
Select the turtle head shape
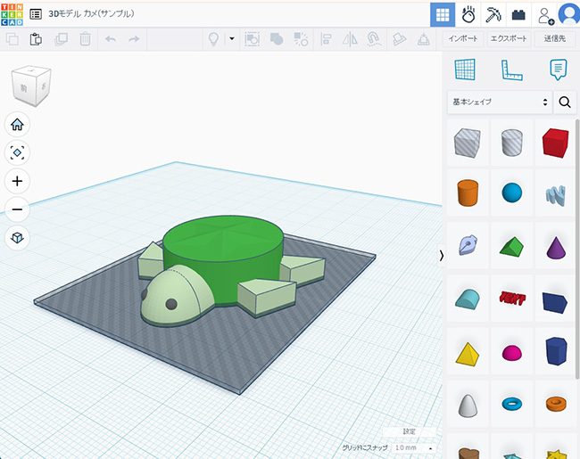pyautogui.click(x=177, y=296)
